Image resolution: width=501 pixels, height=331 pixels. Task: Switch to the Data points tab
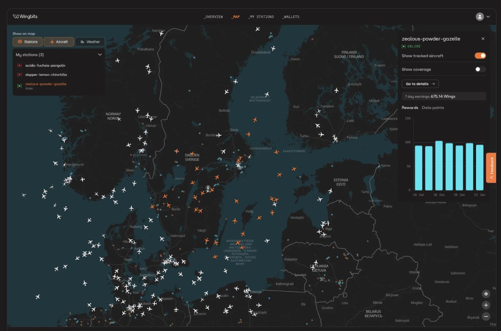(433, 107)
